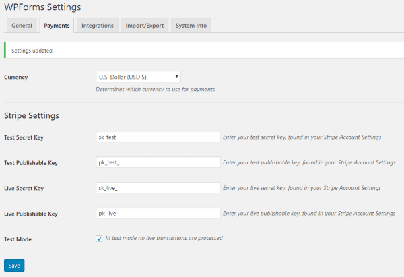Go to the Import/Export tab

tap(144, 26)
